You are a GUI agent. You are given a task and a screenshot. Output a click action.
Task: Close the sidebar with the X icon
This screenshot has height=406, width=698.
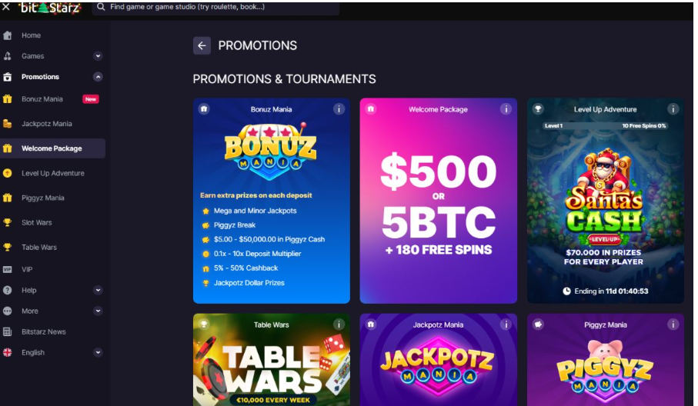pos(6,7)
